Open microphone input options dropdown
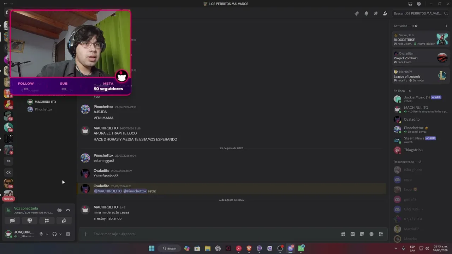 point(47,234)
